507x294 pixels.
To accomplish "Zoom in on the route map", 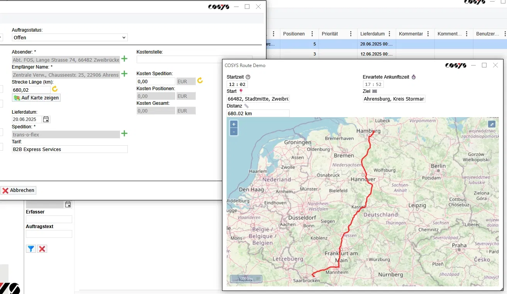I will tap(234, 124).
